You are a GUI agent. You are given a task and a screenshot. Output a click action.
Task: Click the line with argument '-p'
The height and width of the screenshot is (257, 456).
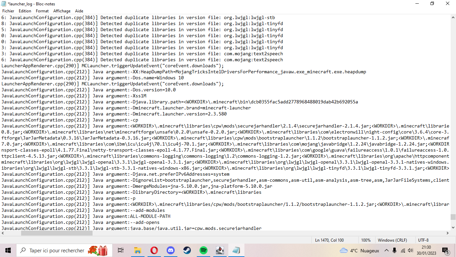pyautogui.click(x=68, y=198)
